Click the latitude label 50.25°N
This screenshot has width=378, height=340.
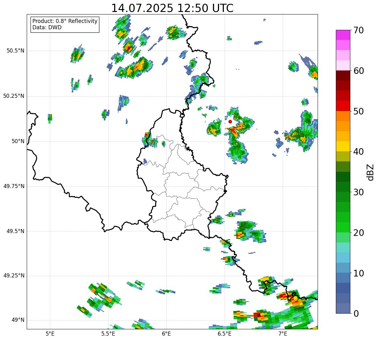[14, 96]
